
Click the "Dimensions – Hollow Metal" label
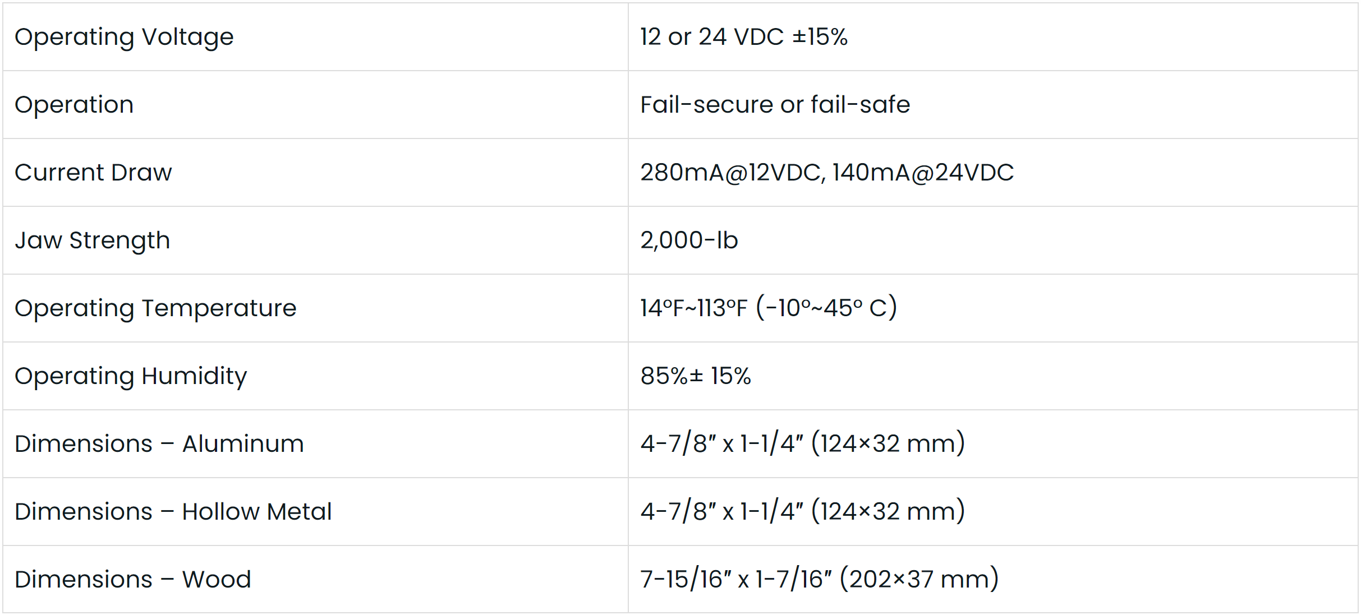pos(173,512)
